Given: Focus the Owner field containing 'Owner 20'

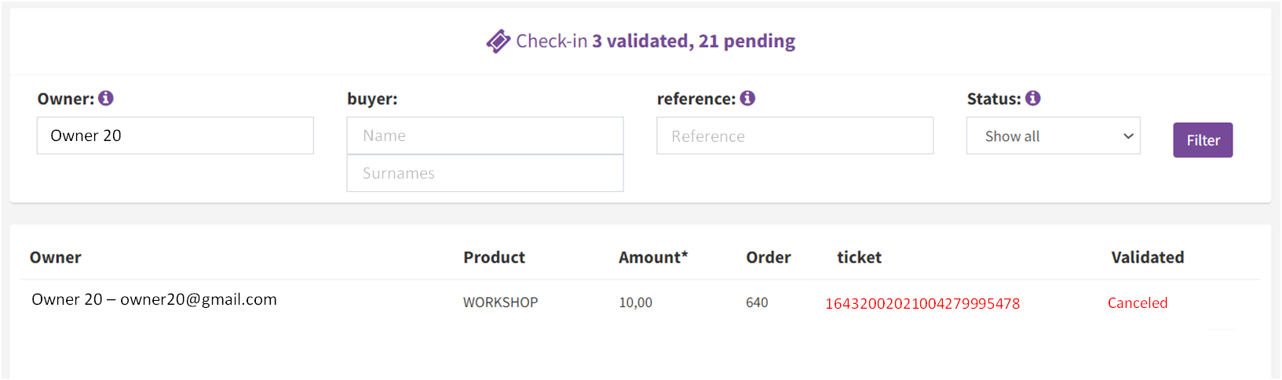Looking at the screenshot, I should click(x=175, y=136).
